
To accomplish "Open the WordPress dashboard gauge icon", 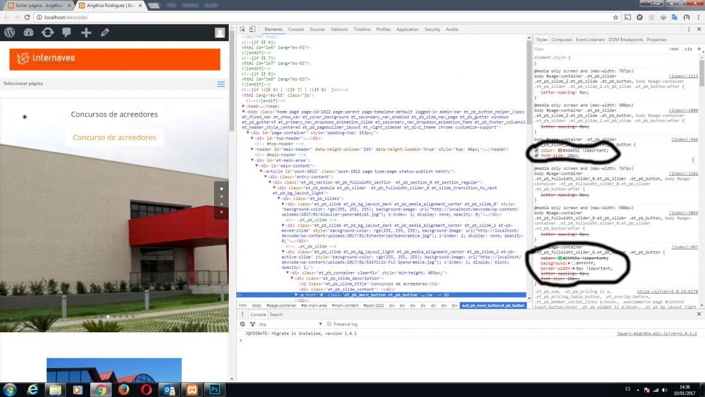I will [28, 33].
